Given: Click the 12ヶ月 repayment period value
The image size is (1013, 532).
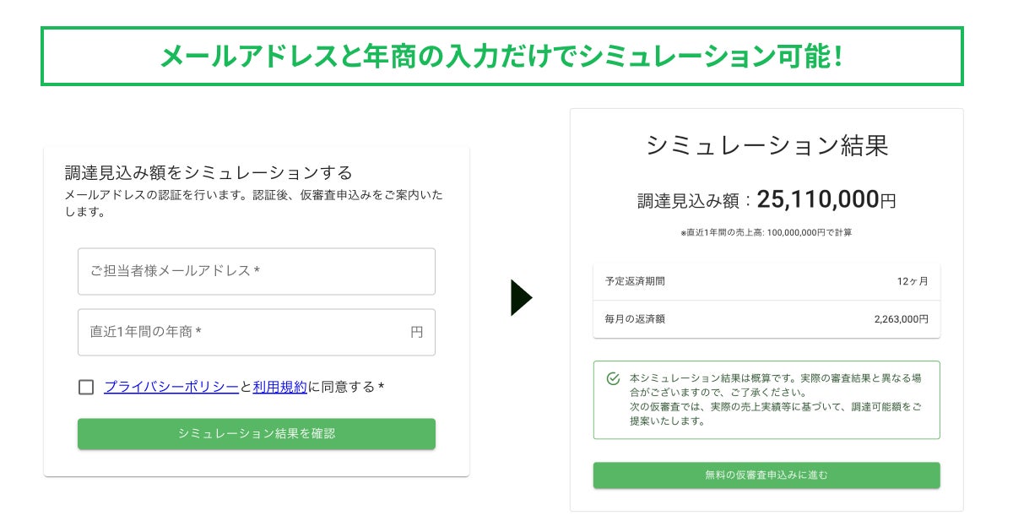Looking at the screenshot, I should (x=912, y=281).
